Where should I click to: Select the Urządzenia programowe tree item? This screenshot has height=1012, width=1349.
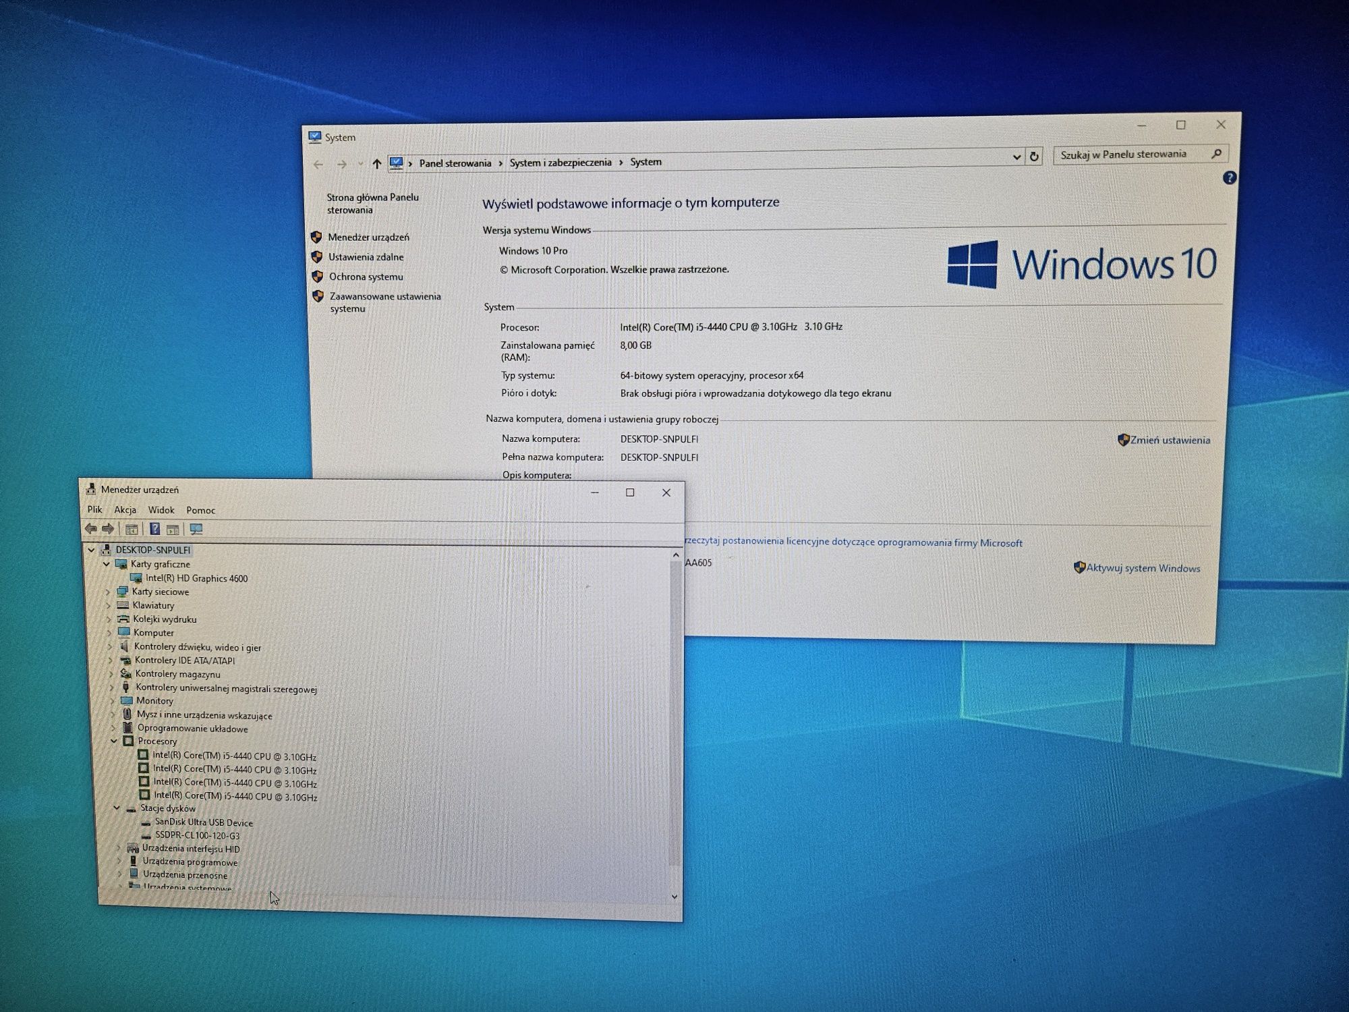190,862
